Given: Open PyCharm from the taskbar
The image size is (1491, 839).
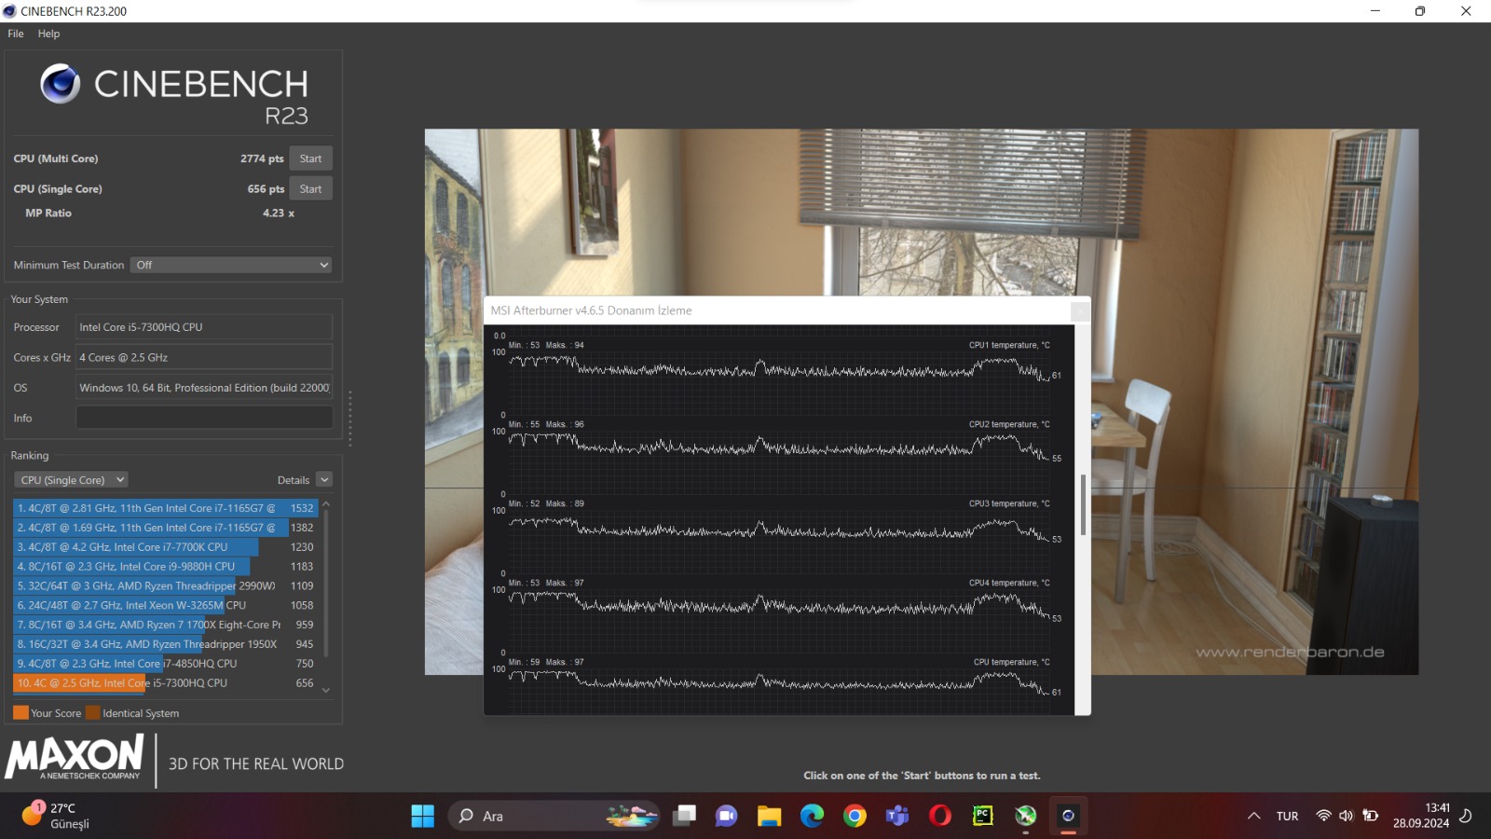Looking at the screenshot, I should 983,816.
